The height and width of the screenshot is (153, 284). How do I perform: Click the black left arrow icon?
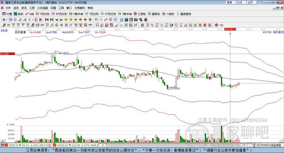pos(57,20)
